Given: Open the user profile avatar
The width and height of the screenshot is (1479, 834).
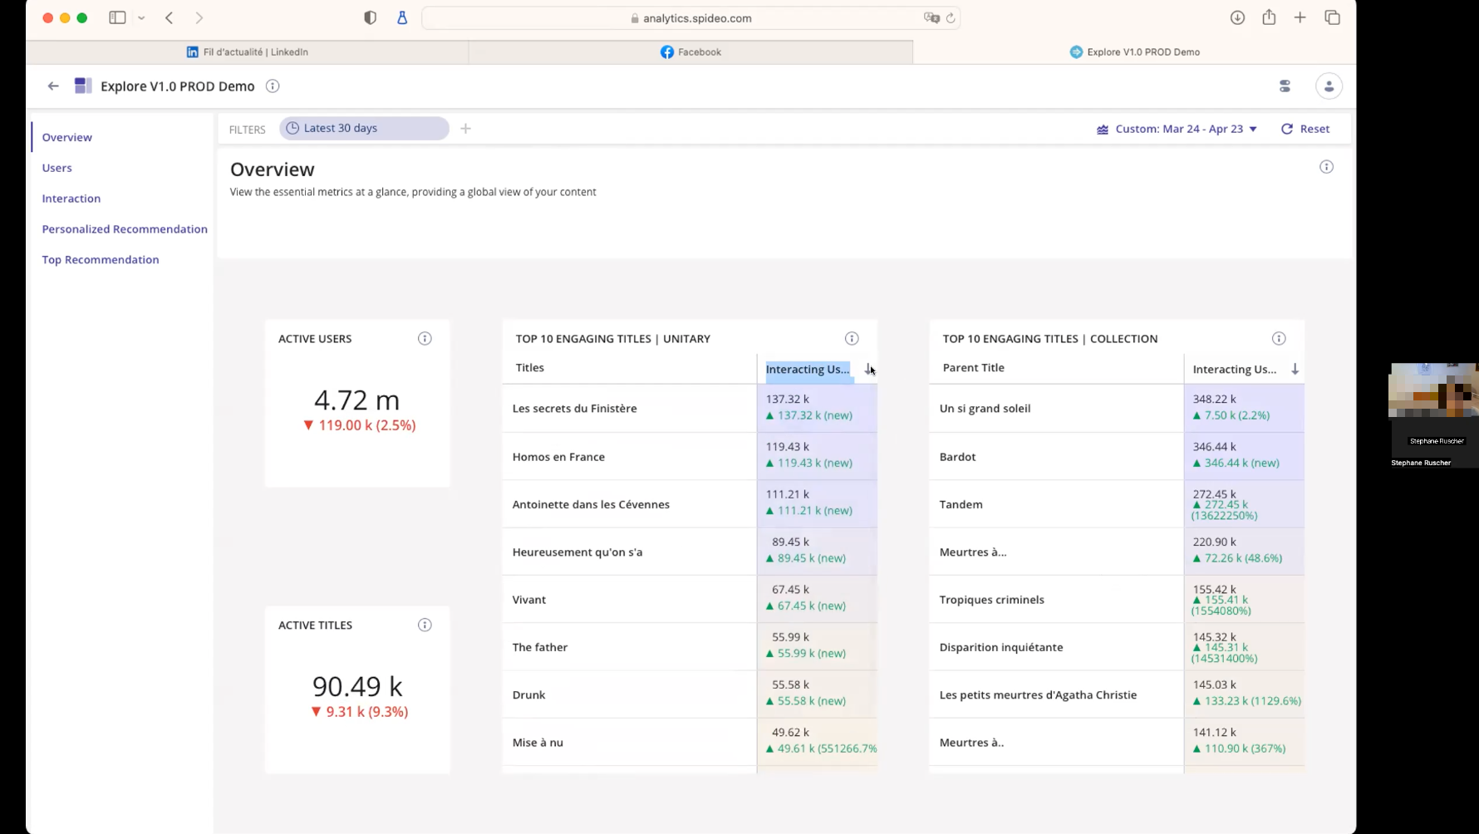Looking at the screenshot, I should pyautogui.click(x=1329, y=86).
